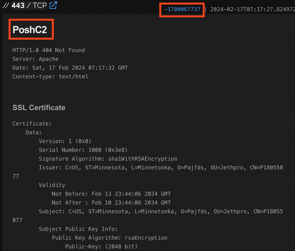295x251 pixels.
Task: Select the SSL Certificate section heading
Action: pyautogui.click(x=39, y=108)
